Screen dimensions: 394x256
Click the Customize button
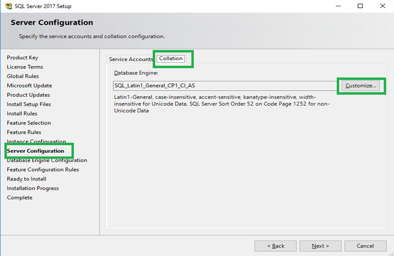point(361,86)
